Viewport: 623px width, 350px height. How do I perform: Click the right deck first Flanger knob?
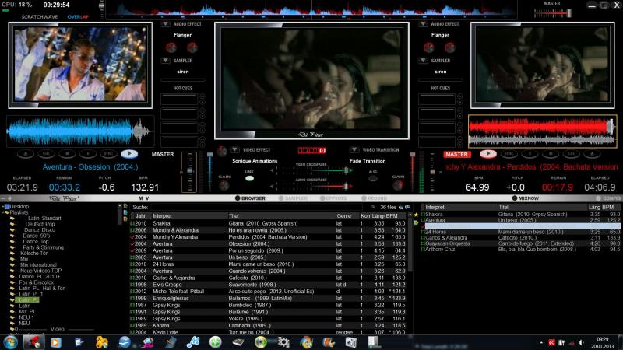429,48
